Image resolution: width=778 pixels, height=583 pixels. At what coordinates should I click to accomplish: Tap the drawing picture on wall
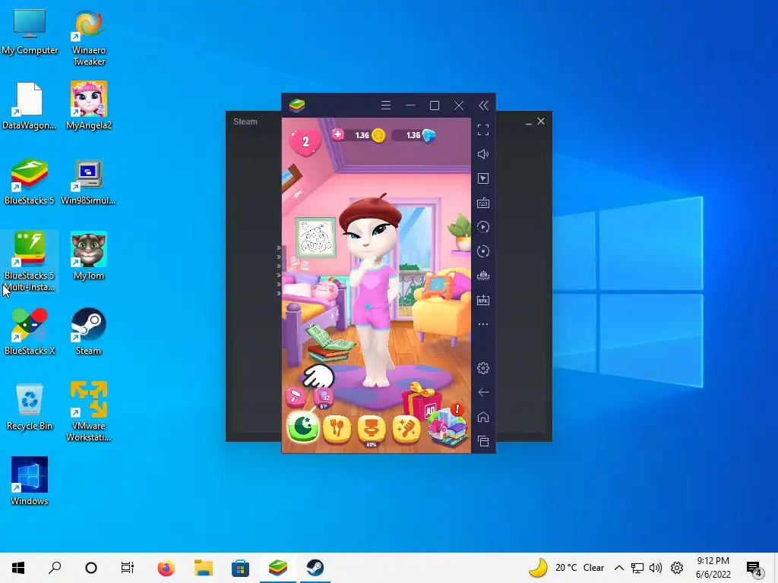(x=315, y=237)
